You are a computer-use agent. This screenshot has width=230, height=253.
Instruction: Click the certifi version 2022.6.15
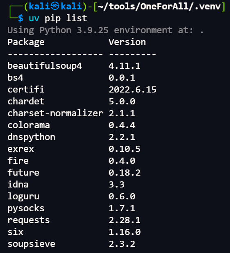click(x=132, y=90)
